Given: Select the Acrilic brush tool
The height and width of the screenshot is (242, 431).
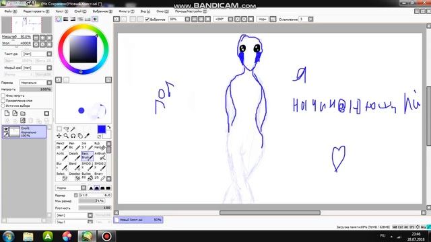Looking at the screenshot, I should [62, 156].
